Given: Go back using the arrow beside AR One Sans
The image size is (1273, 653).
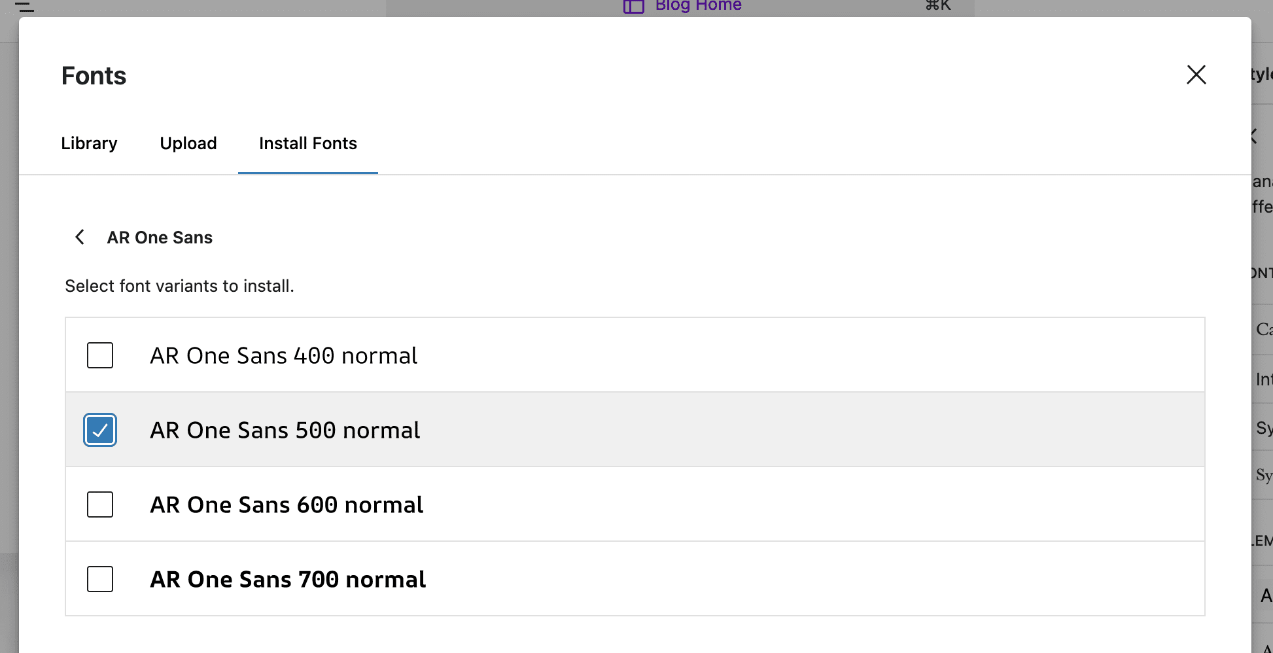Looking at the screenshot, I should [x=79, y=237].
